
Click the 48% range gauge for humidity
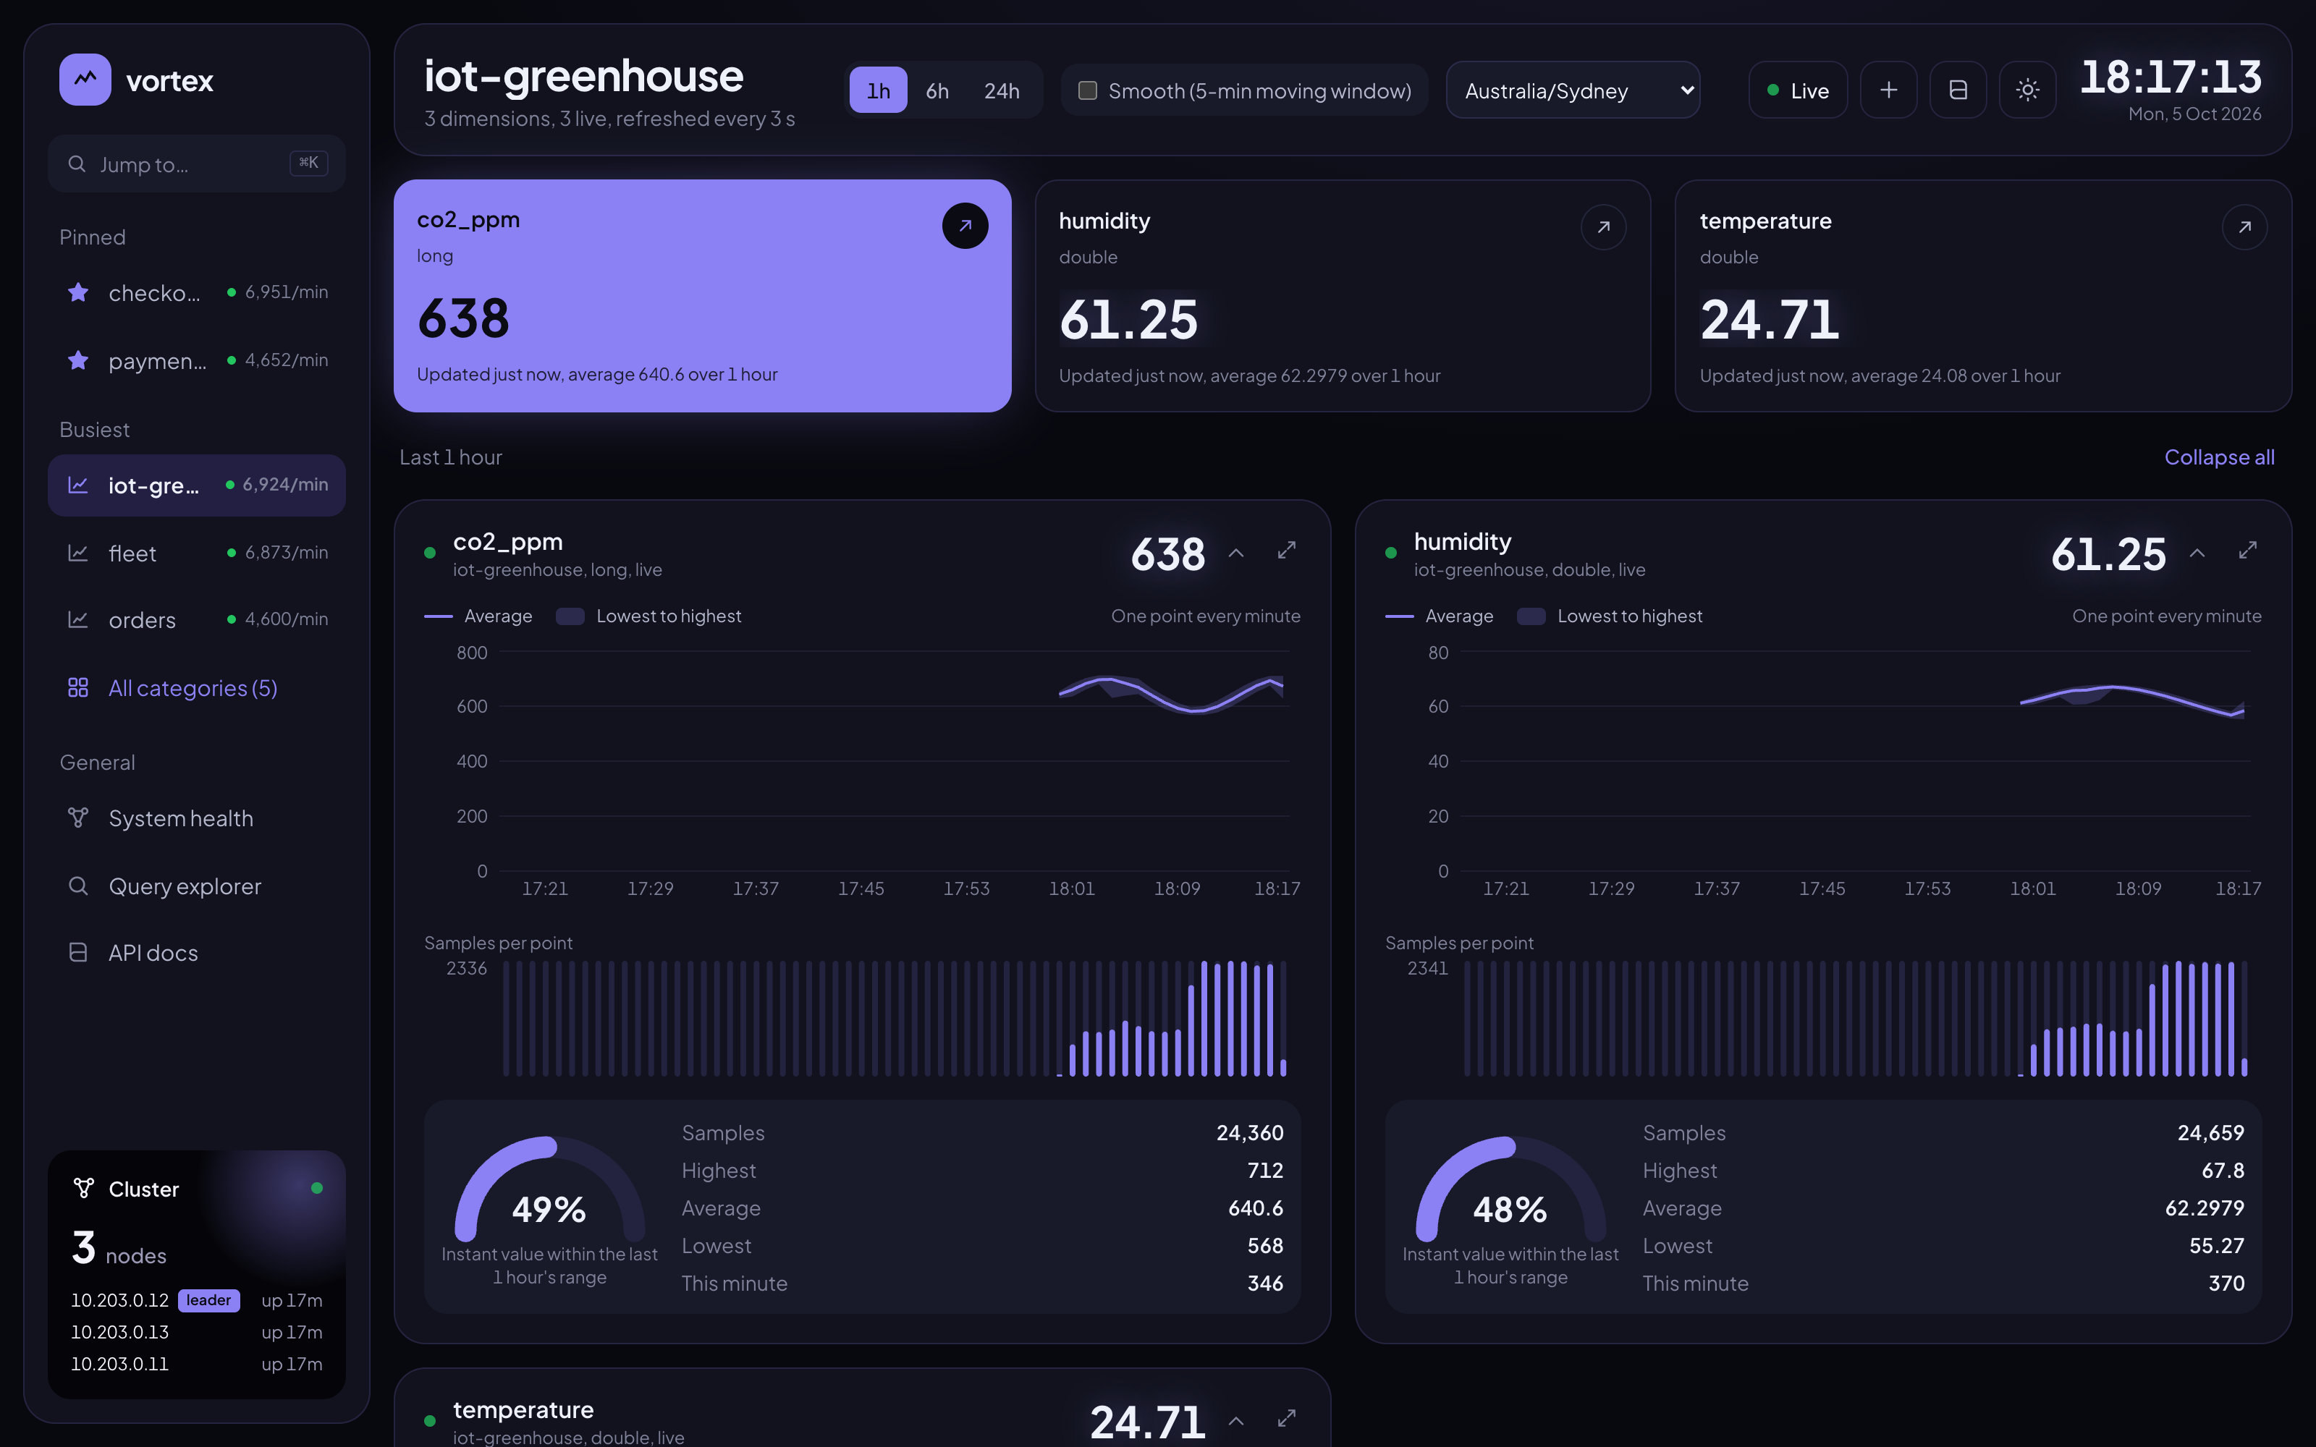coord(1510,1189)
